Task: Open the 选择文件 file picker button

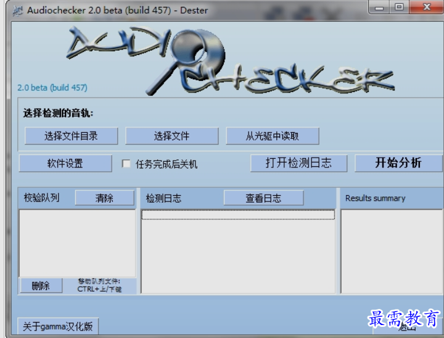Action: pyautogui.click(x=172, y=136)
